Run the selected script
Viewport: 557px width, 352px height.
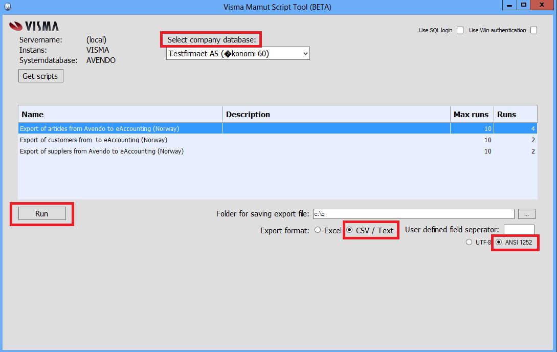click(x=42, y=213)
